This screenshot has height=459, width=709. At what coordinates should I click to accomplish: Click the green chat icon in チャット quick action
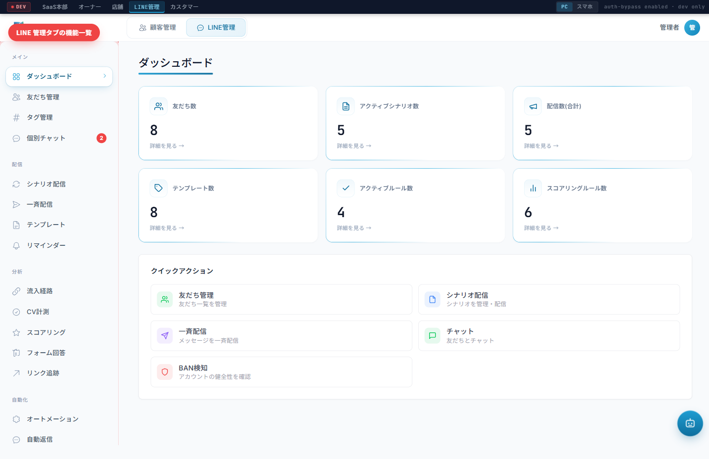click(433, 335)
